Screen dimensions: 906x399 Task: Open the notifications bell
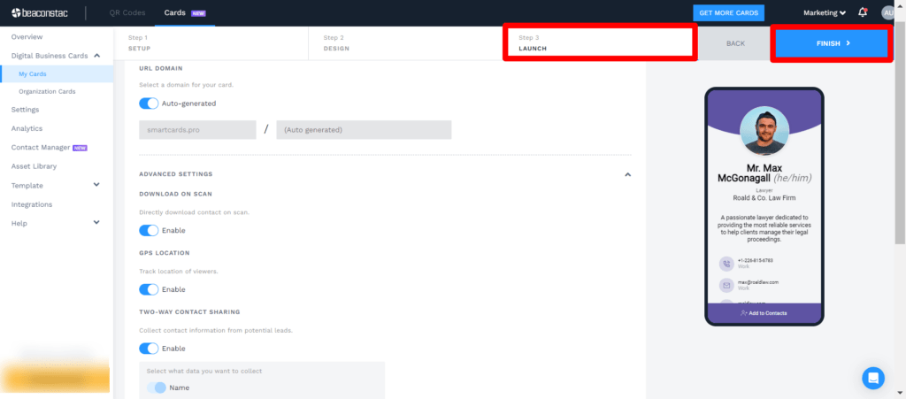(863, 12)
